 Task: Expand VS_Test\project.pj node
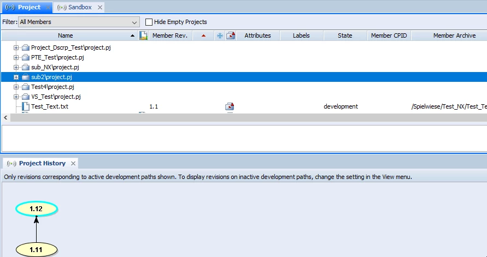16,97
